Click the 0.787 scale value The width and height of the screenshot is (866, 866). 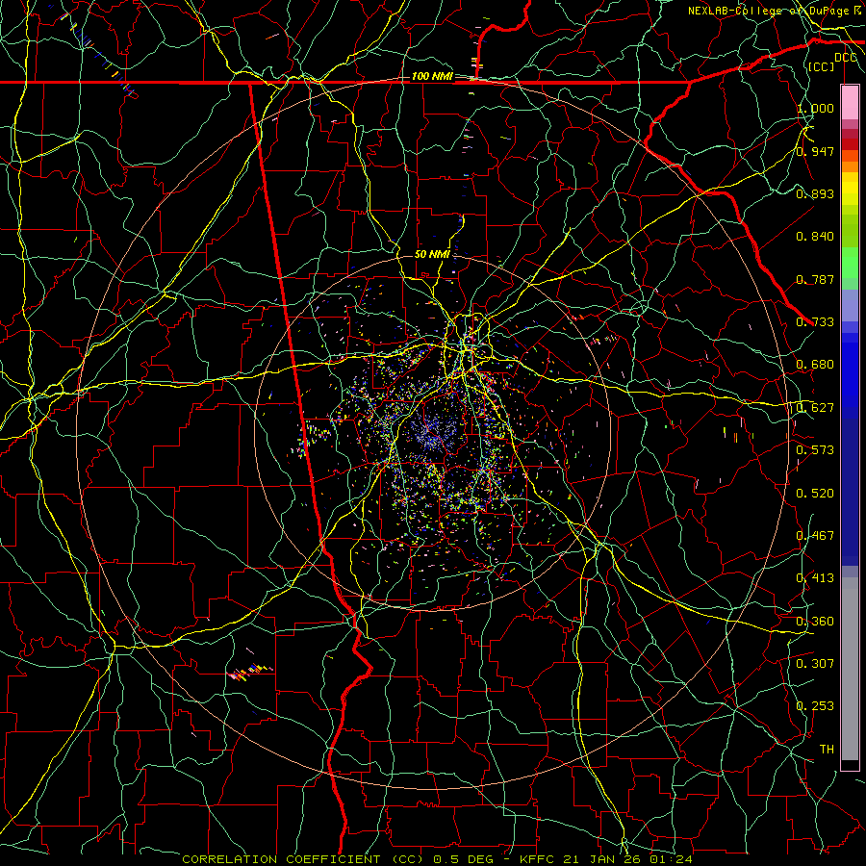click(815, 279)
